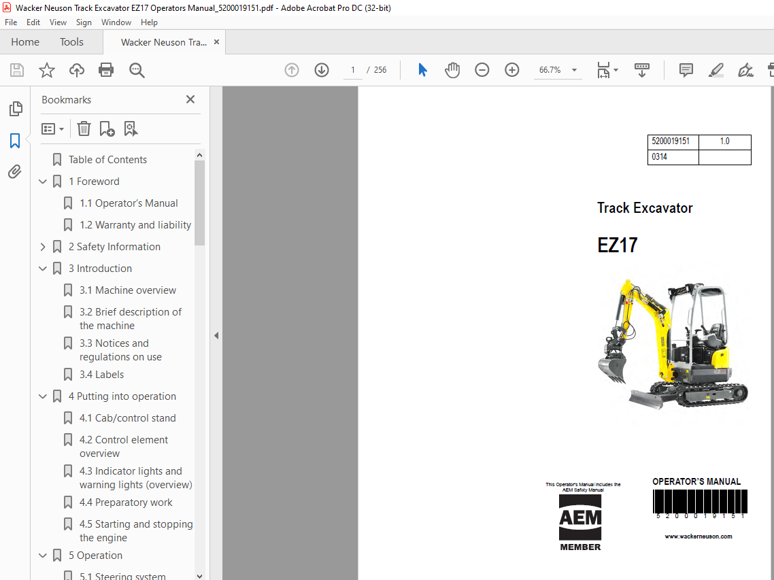Open 3.3 Notices and regulations on use
The height and width of the screenshot is (580, 774).
tap(120, 350)
